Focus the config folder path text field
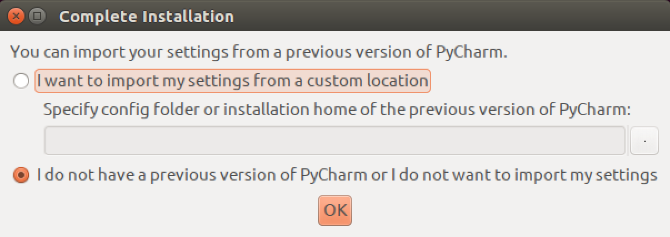The width and height of the screenshot is (670, 237). 334,141
